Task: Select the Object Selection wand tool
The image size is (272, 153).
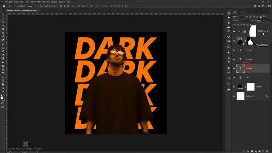Action: (x=3, y=25)
